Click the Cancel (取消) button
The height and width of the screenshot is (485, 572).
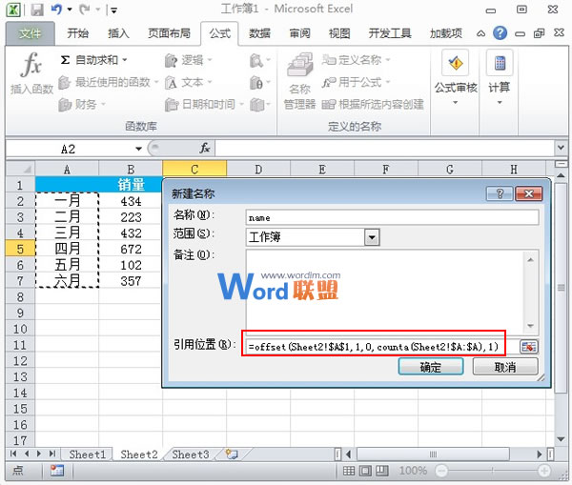click(x=505, y=367)
